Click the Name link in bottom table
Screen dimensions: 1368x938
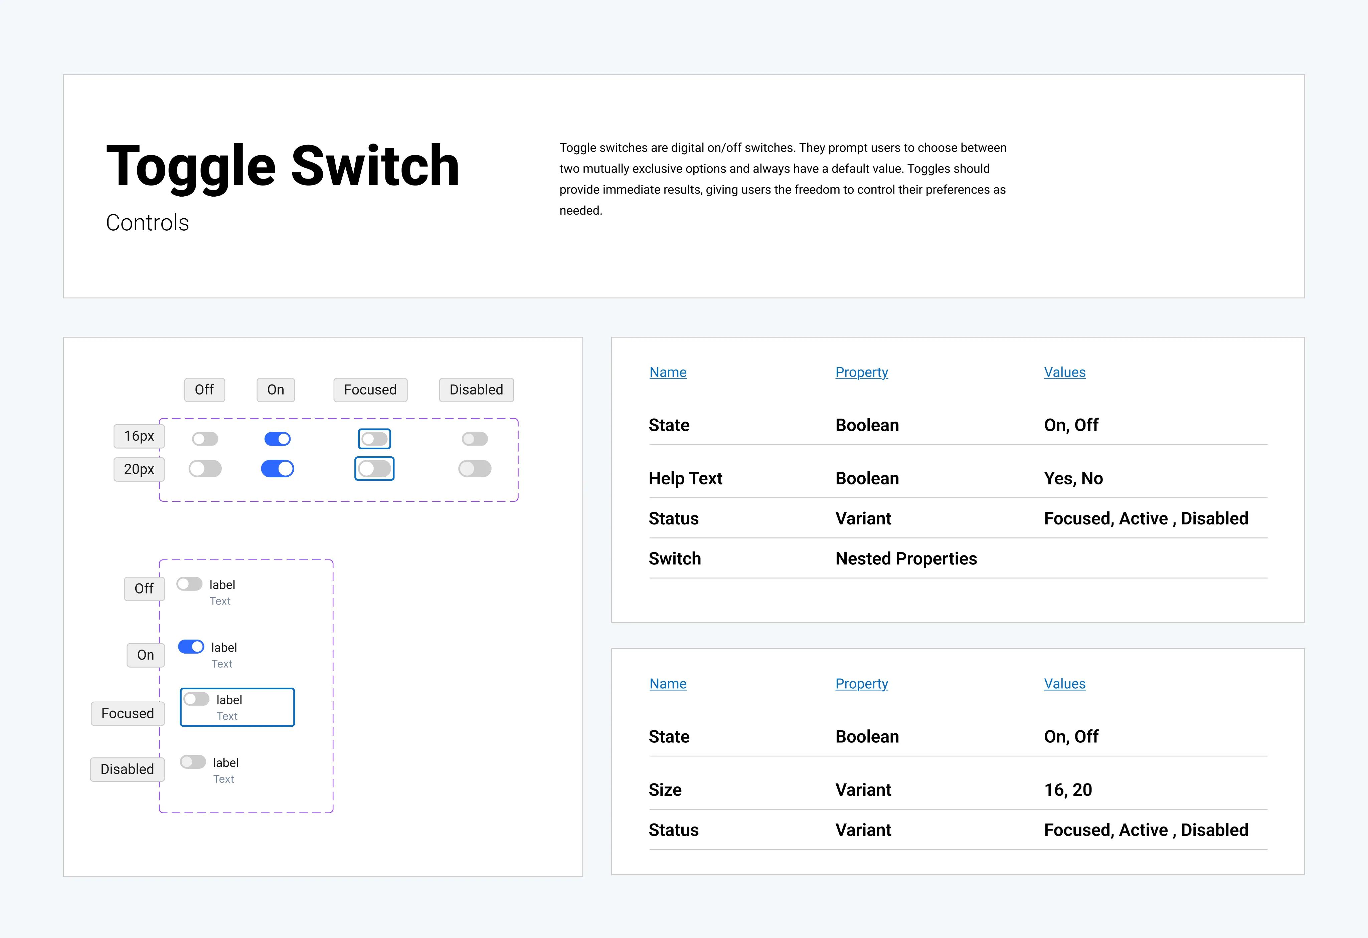click(668, 684)
